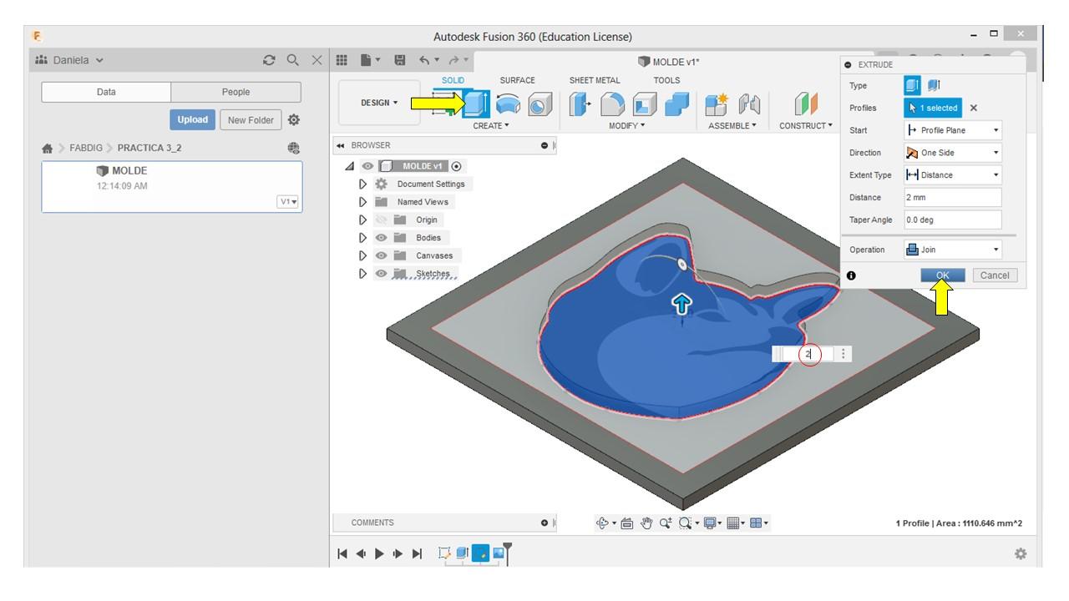Select the Hole tool icon
Image resolution: width=1069 pixels, height=601 pixels.
tap(540, 104)
